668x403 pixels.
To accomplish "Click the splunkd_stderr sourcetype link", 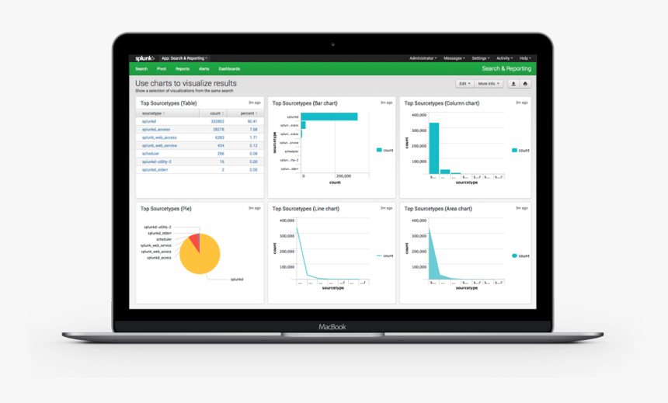I will pyautogui.click(x=155, y=170).
